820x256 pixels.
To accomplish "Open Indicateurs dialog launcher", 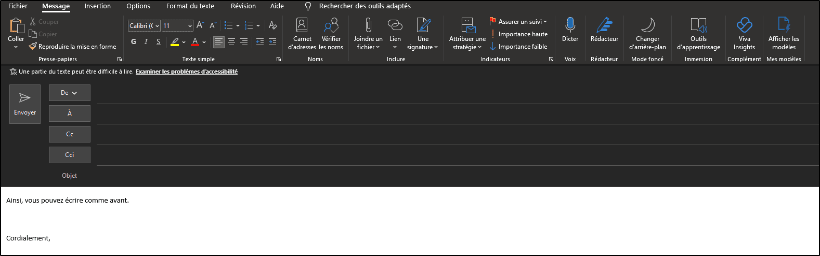I will point(551,60).
